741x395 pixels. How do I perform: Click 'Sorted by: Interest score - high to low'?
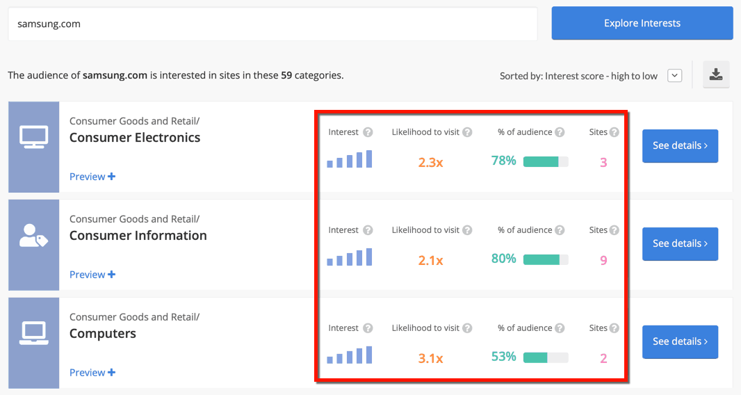[578, 76]
